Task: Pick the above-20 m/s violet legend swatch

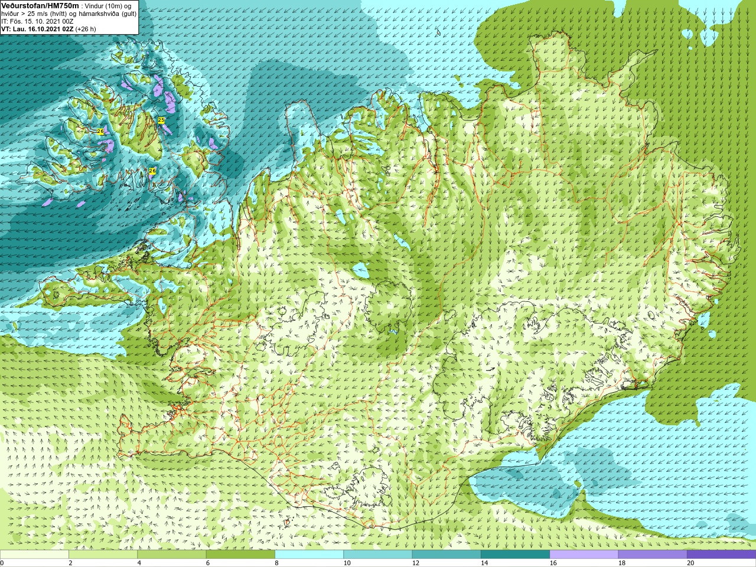Action: point(721,555)
